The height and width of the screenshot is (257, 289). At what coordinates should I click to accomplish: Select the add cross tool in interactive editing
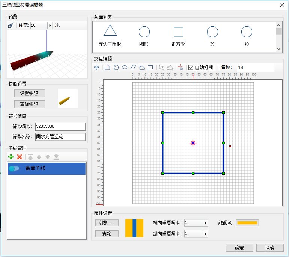[x=96, y=67]
